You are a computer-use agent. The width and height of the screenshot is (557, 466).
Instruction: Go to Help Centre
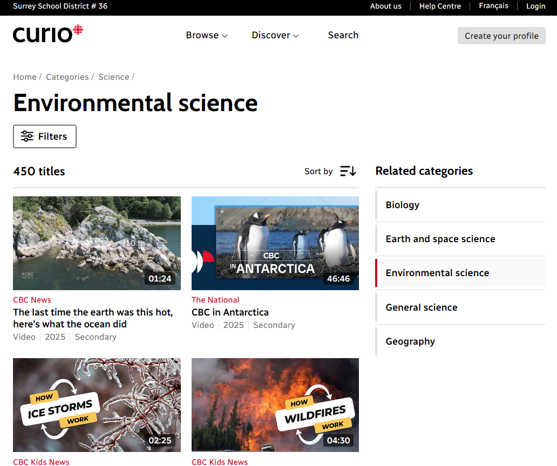440,6
